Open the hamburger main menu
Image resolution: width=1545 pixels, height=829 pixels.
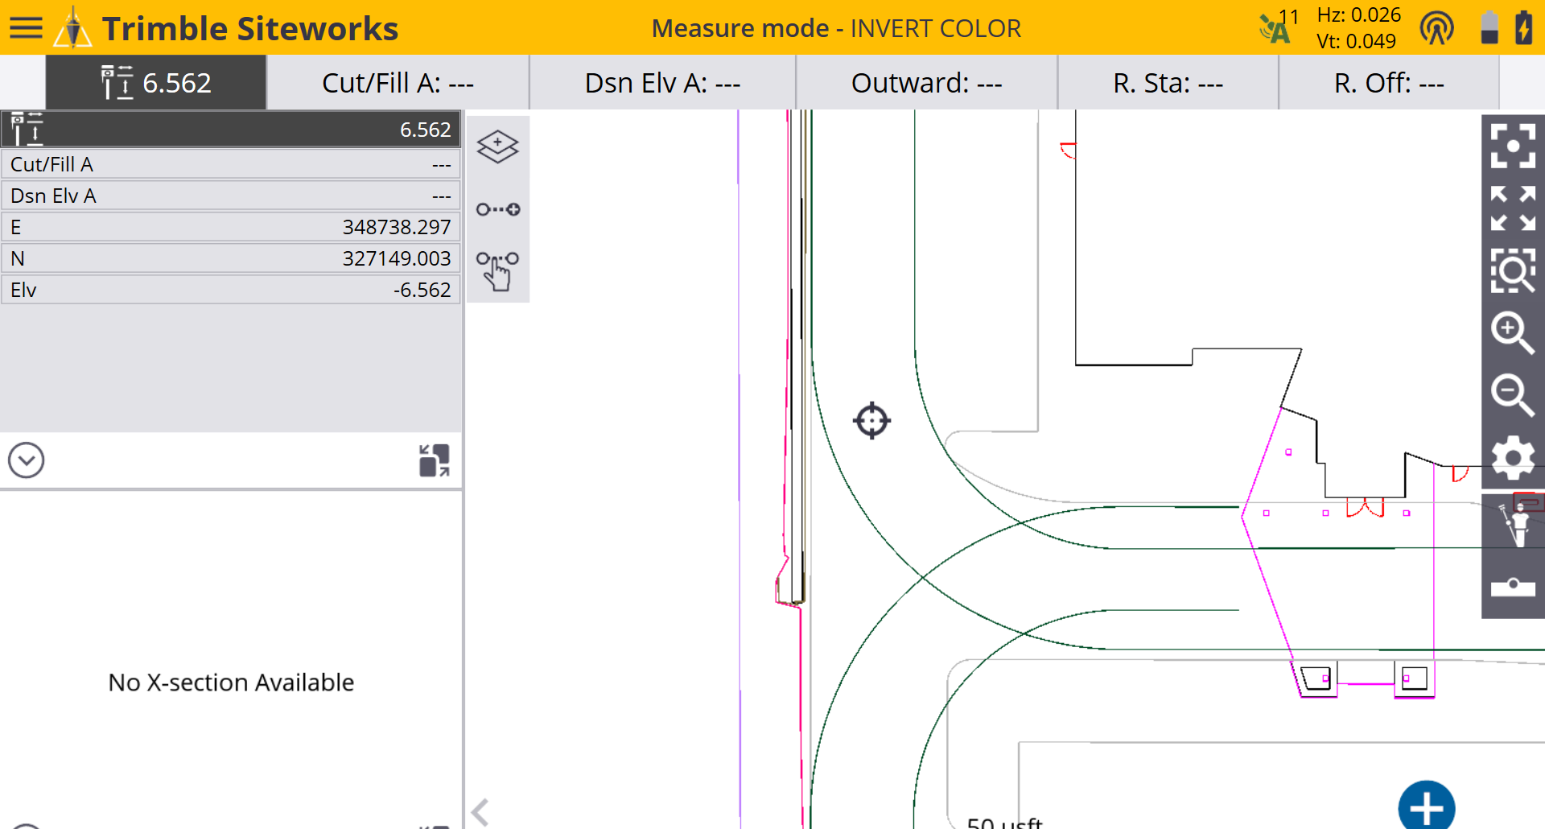(x=26, y=28)
